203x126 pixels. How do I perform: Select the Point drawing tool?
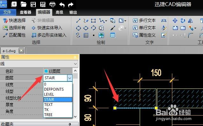coord(94,35)
